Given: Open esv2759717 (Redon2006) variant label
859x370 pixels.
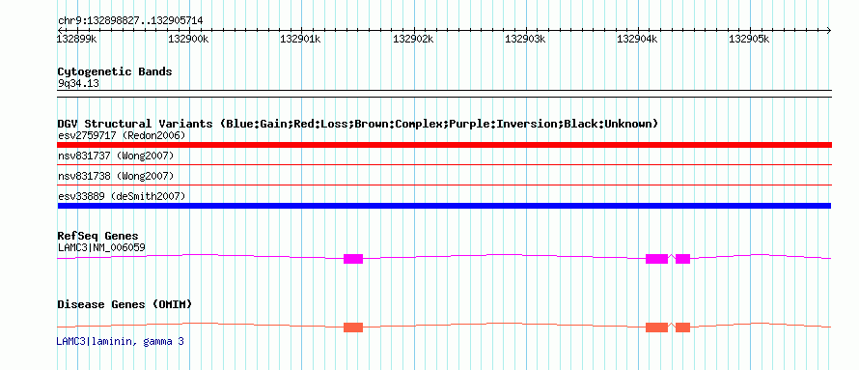Looking at the screenshot, I should tap(122, 135).
